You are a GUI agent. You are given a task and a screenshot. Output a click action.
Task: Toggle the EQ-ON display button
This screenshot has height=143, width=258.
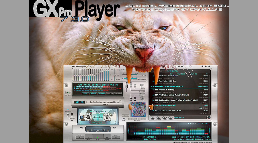(x=94, y=93)
